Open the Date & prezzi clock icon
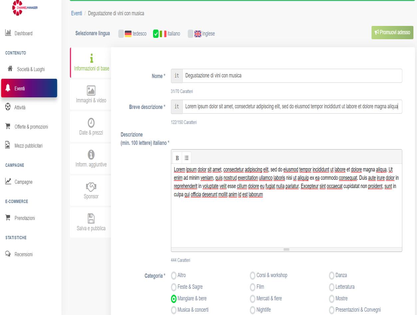The image size is (417, 315). (x=90, y=123)
